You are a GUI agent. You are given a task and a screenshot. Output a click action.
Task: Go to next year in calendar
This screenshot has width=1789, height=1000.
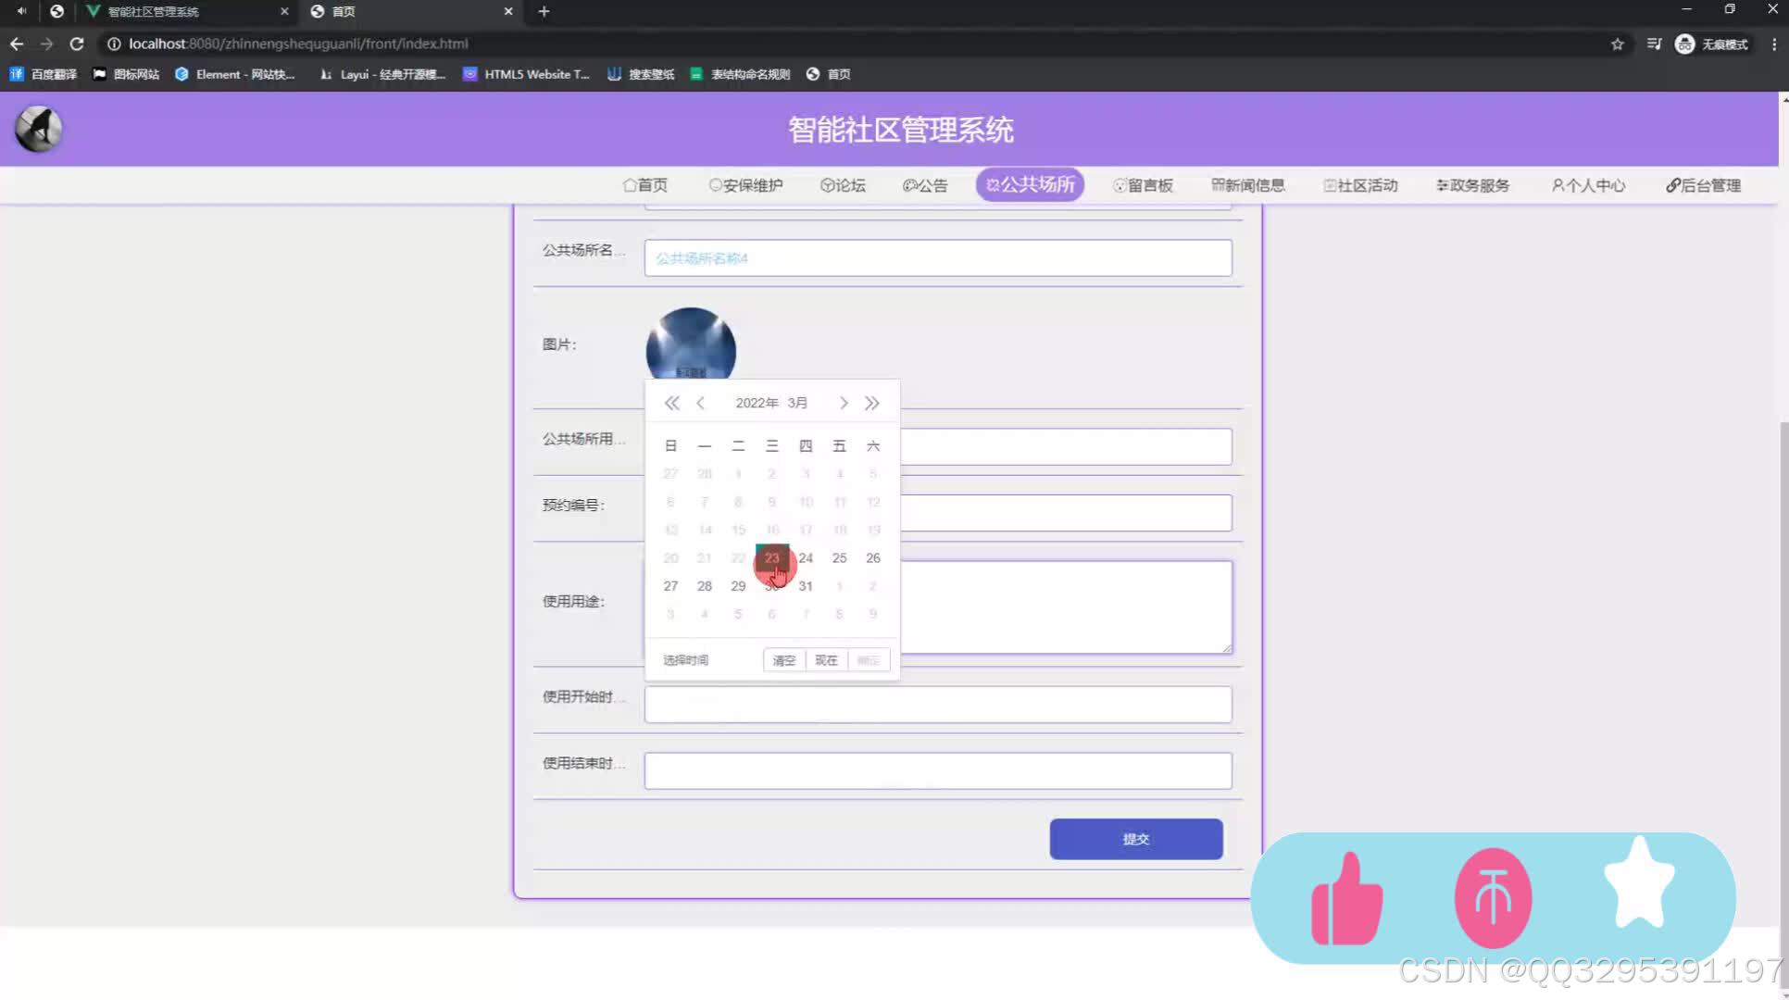[x=872, y=403]
